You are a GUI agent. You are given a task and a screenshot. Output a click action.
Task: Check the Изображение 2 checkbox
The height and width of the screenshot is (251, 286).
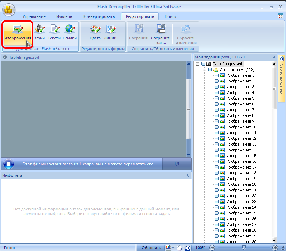tap(217, 81)
